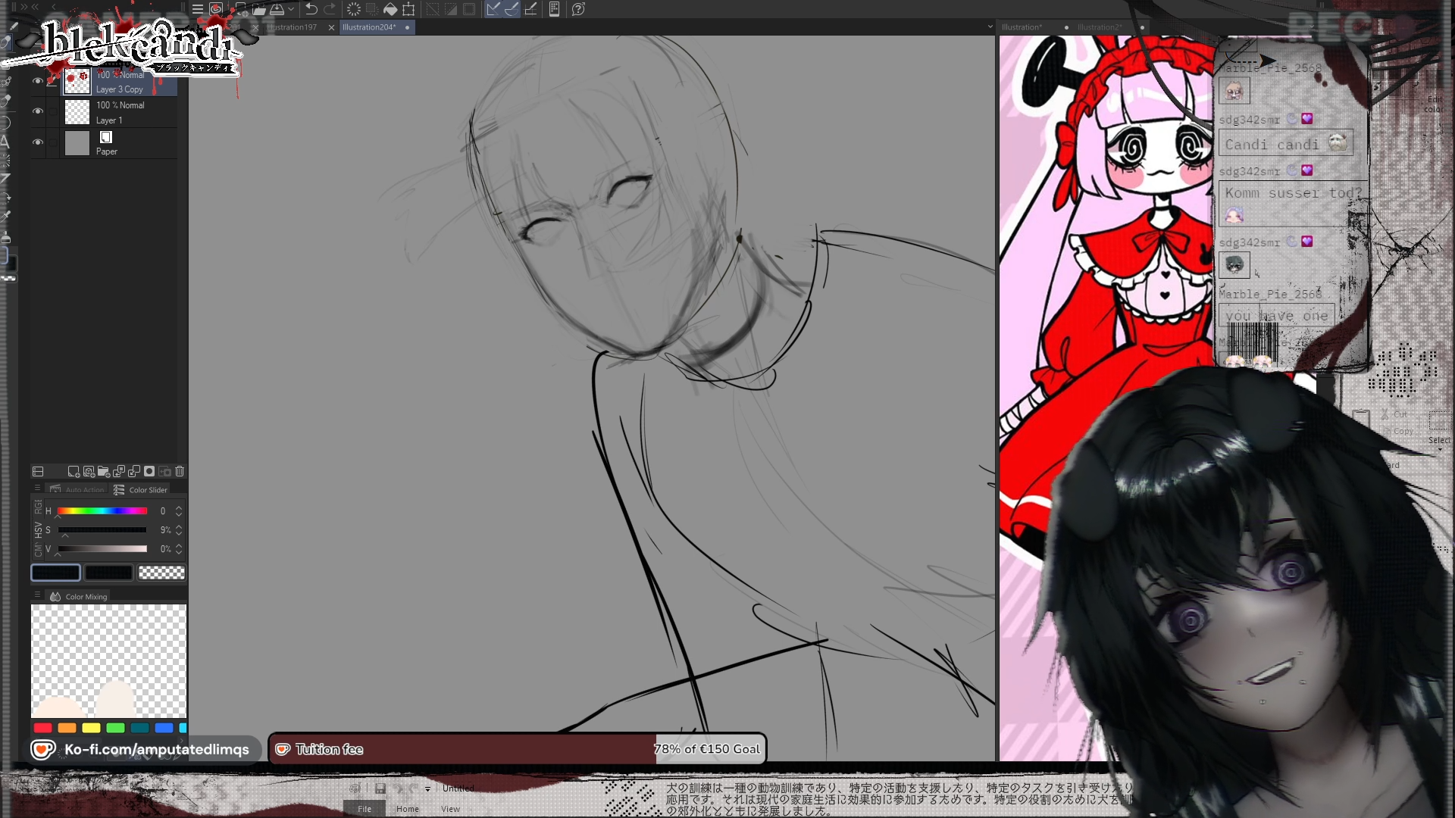Click the Undo arrow in the toolbar
The image size is (1455, 818).
(x=311, y=9)
